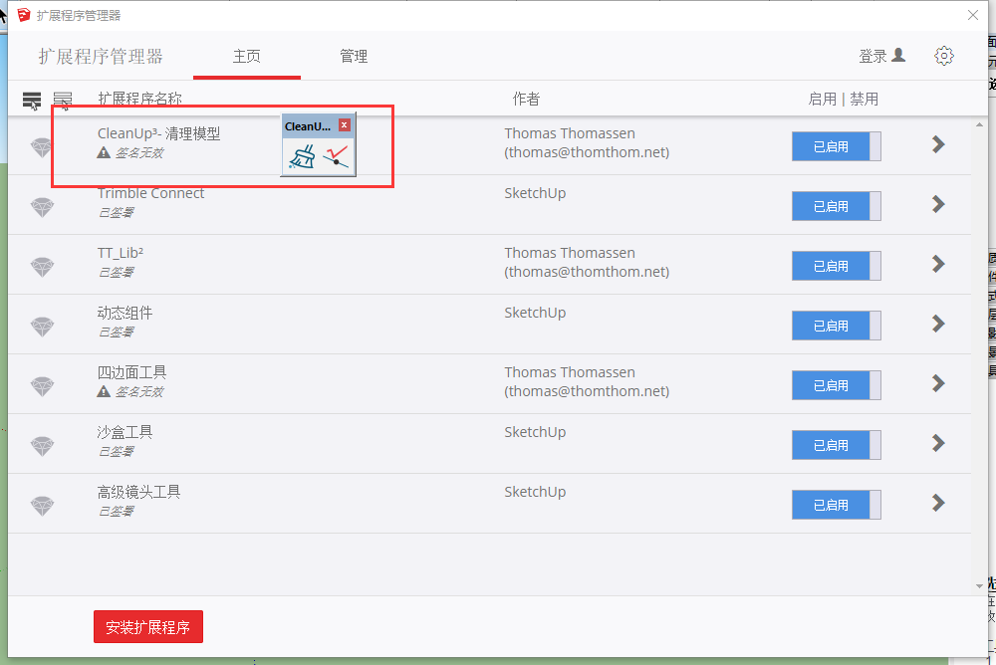Select the Trimble Connect extension name
This screenshot has width=996, height=665.
click(x=150, y=193)
